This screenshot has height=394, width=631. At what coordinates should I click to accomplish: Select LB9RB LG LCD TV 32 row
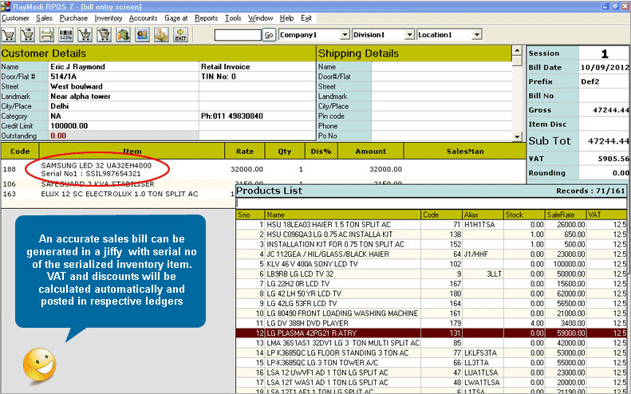tap(431, 274)
